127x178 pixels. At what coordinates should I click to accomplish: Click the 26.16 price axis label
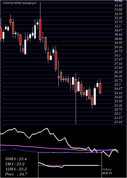tap(118, 76)
